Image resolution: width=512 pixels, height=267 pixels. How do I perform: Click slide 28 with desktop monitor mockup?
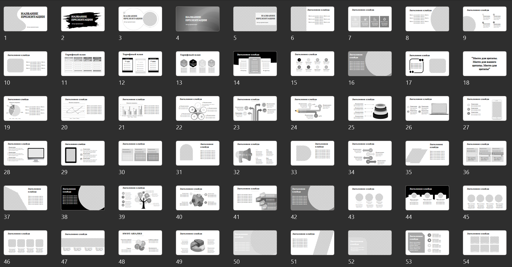tap(25, 153)
